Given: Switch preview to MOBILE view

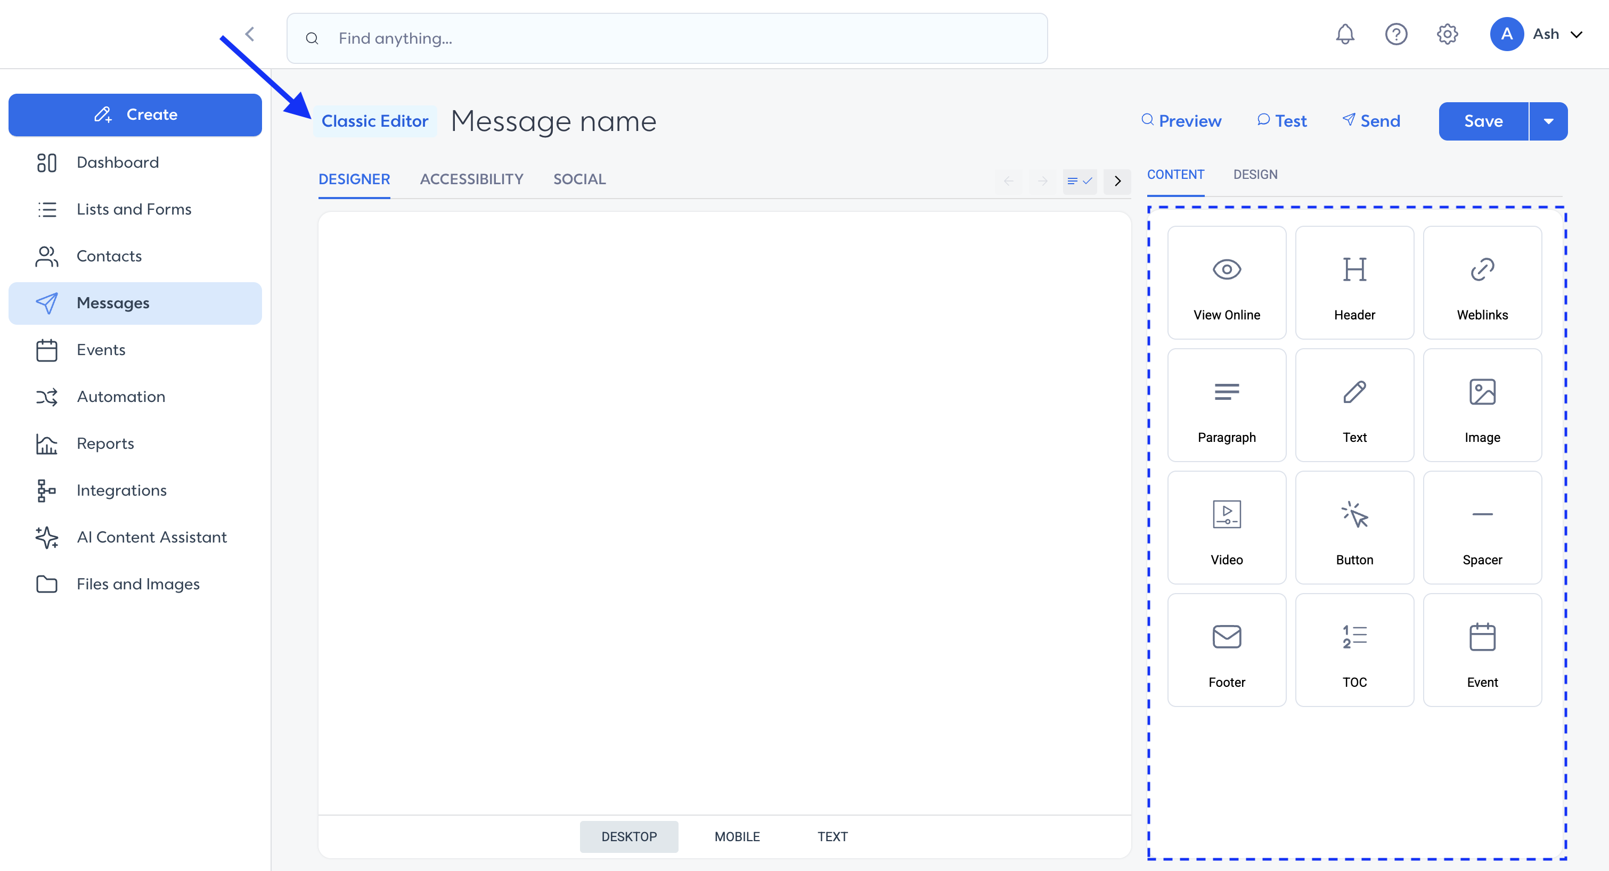Looking at the screenshot, I should coord(737,836).
